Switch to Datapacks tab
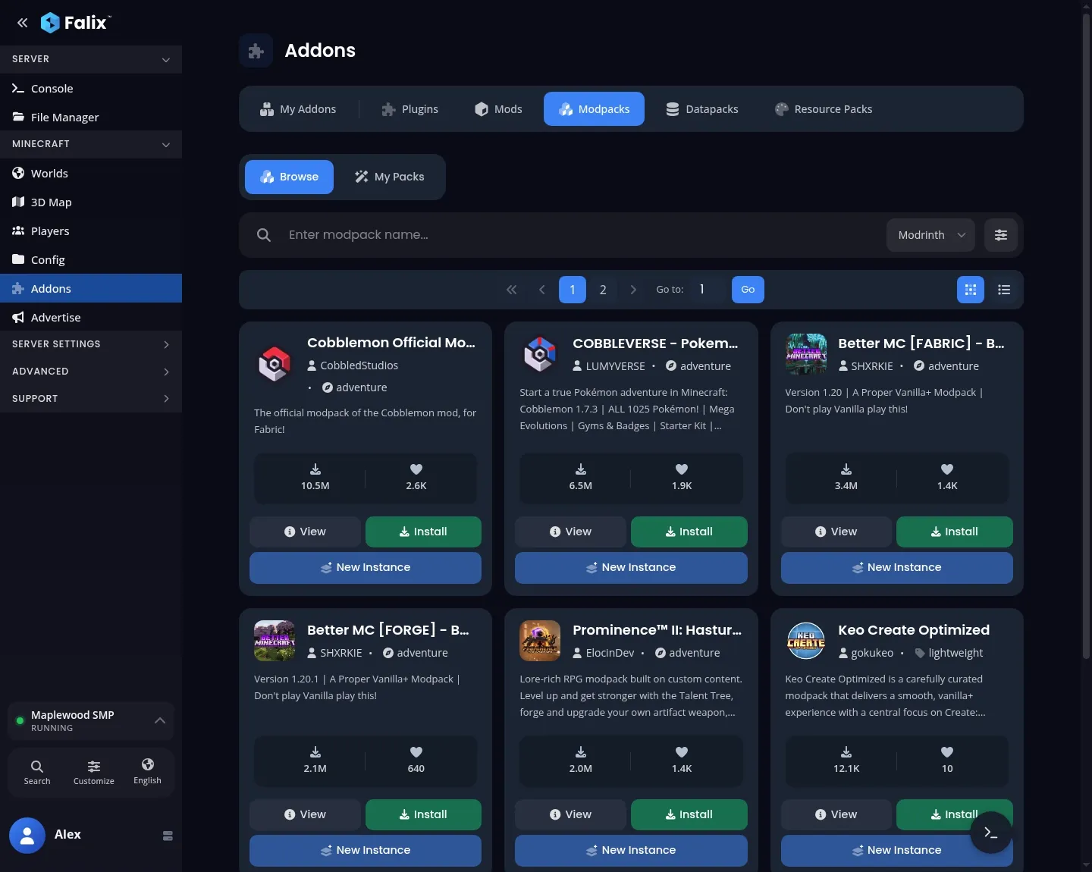The image size is (1092, 872). click(702, 109)
